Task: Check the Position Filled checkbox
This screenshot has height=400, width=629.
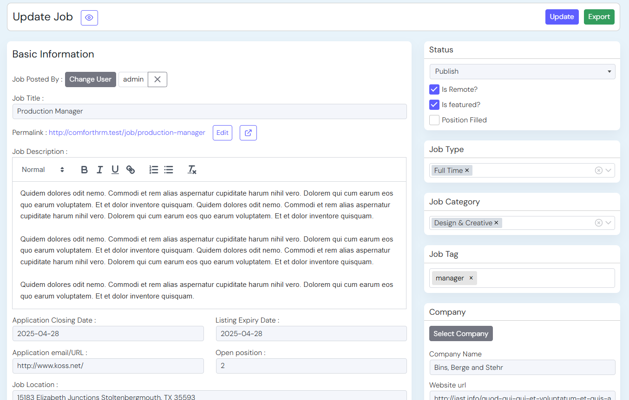Action: pyautogui.click(x=434, y=120)
